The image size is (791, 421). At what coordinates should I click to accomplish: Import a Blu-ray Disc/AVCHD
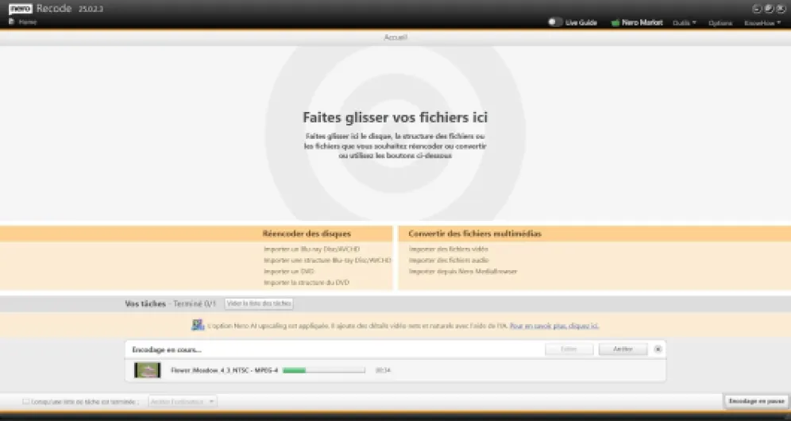pyautogui.click(x=311, y=249)
